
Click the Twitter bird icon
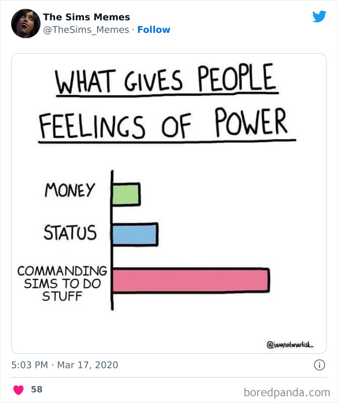pos(320,16)
